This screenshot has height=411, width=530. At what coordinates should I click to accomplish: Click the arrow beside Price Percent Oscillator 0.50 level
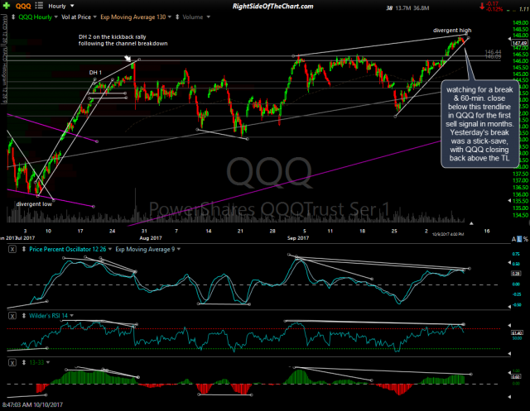tap(510, 262)
